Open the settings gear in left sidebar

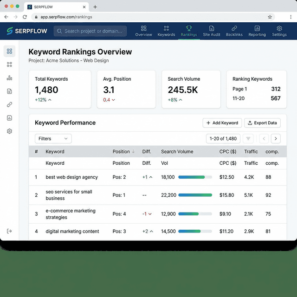click(9, 131)
